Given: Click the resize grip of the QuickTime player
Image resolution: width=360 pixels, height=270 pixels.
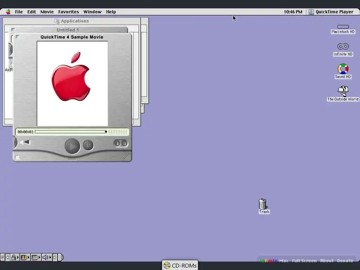Looking at the screenshot, I should point(127,157).
